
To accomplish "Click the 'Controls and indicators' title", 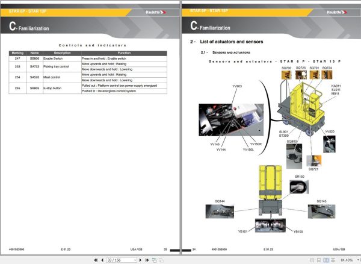I will click(92, 45).
